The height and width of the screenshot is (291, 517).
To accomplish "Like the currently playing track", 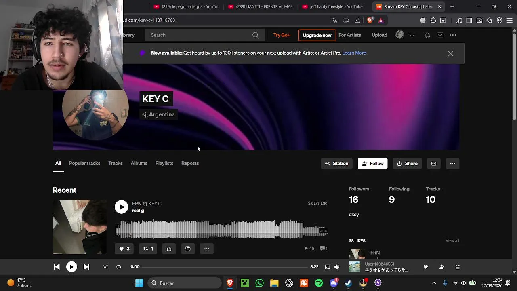I will tap(425, 267).
